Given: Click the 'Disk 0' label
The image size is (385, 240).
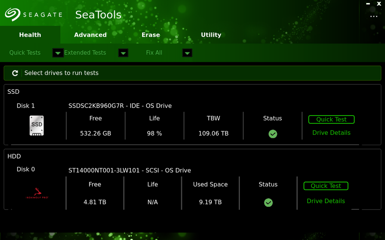Looking at the screenshot, I should [26, 169].
